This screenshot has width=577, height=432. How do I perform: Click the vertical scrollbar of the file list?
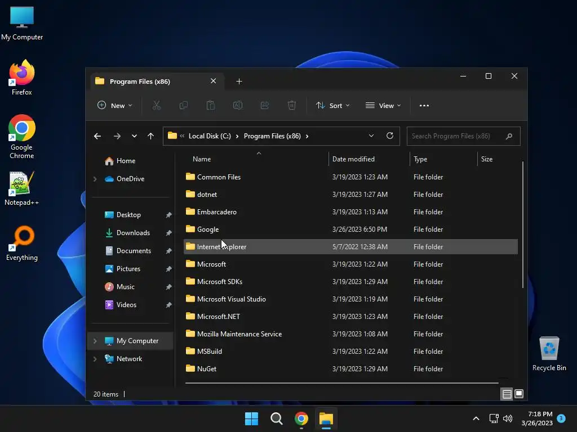(x=522, y=224)
